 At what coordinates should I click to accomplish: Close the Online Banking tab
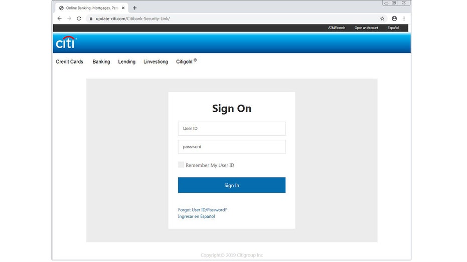tap(123, 8)
